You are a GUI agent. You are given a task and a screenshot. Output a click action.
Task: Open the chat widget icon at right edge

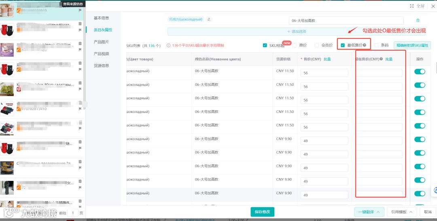(435, 191)
